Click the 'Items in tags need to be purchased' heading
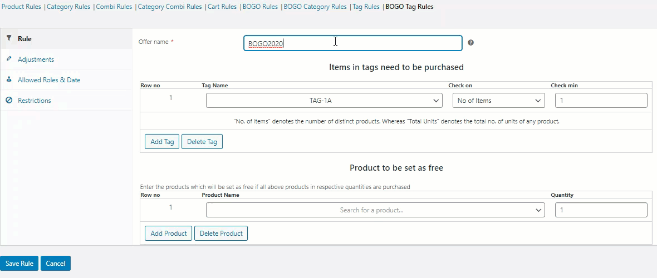This screenshot has height=278, width=657. point(396,67)
